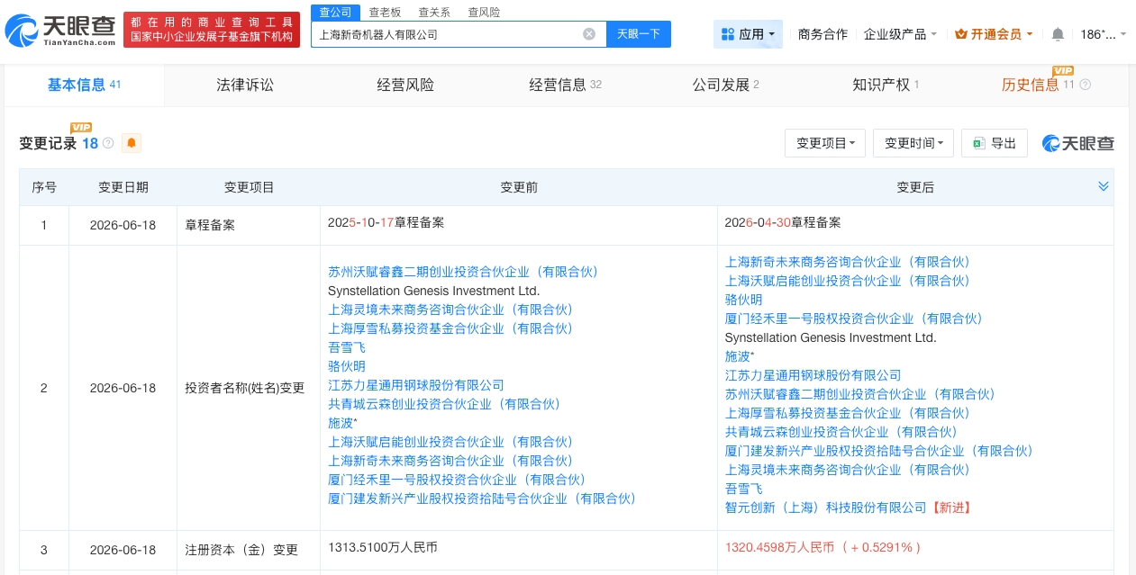Expand all rows with the double chevron in header
The width and height of the screenshot is (1136, 575).
pos(1104,186)
